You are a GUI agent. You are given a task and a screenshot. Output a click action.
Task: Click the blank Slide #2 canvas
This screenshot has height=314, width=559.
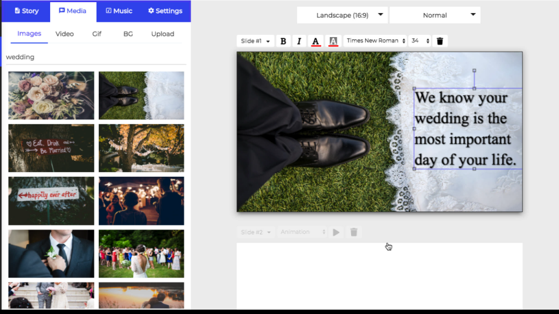point(380,276)
